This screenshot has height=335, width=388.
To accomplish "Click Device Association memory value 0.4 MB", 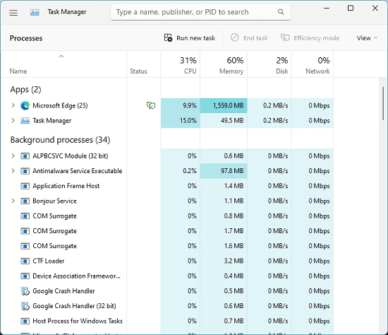I will pos(234,276).
